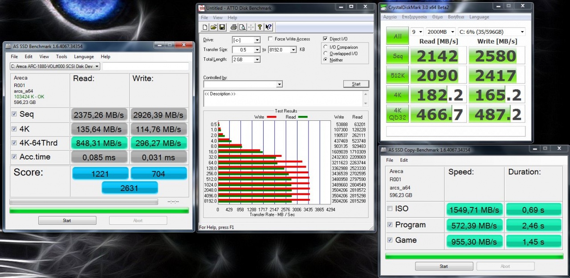Click the Open folder icon in ATTO toolbar
Screen dimensions: 570x278
(x=213, y=27)
